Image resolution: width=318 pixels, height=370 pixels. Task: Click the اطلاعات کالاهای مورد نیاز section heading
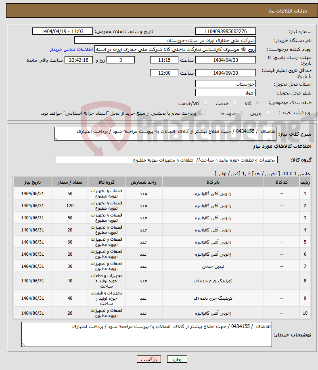point(282,146)
